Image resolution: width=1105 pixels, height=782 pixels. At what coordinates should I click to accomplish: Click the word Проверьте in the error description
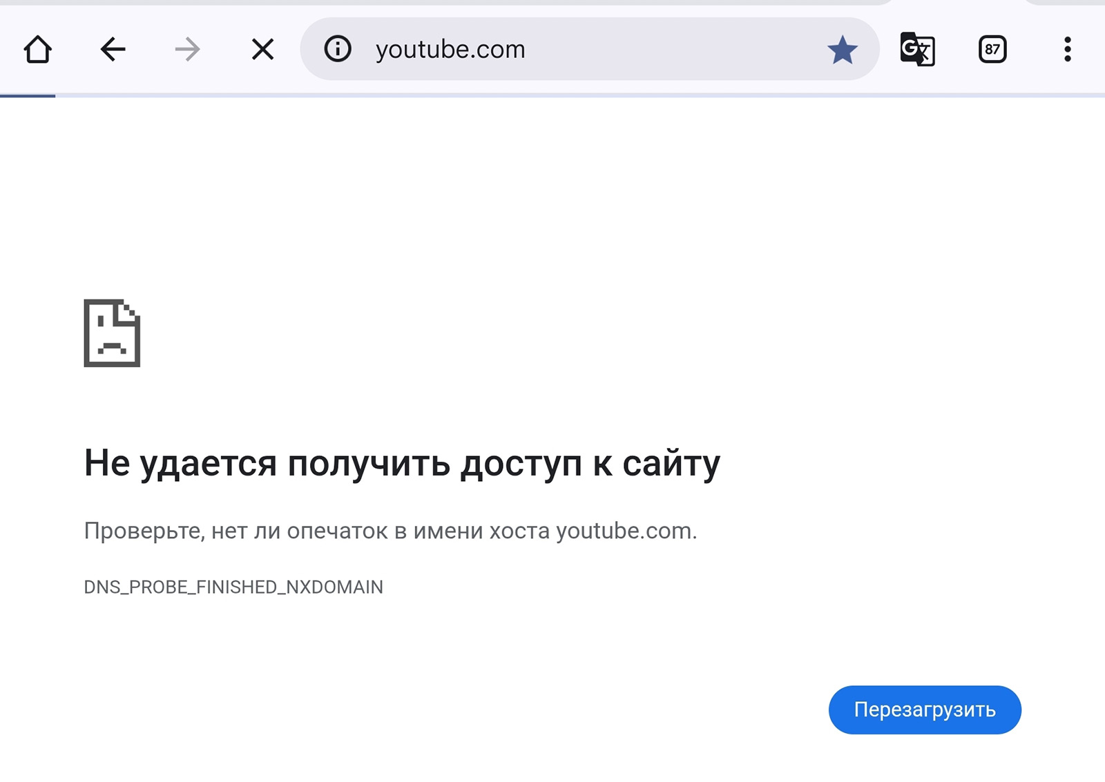143,531
